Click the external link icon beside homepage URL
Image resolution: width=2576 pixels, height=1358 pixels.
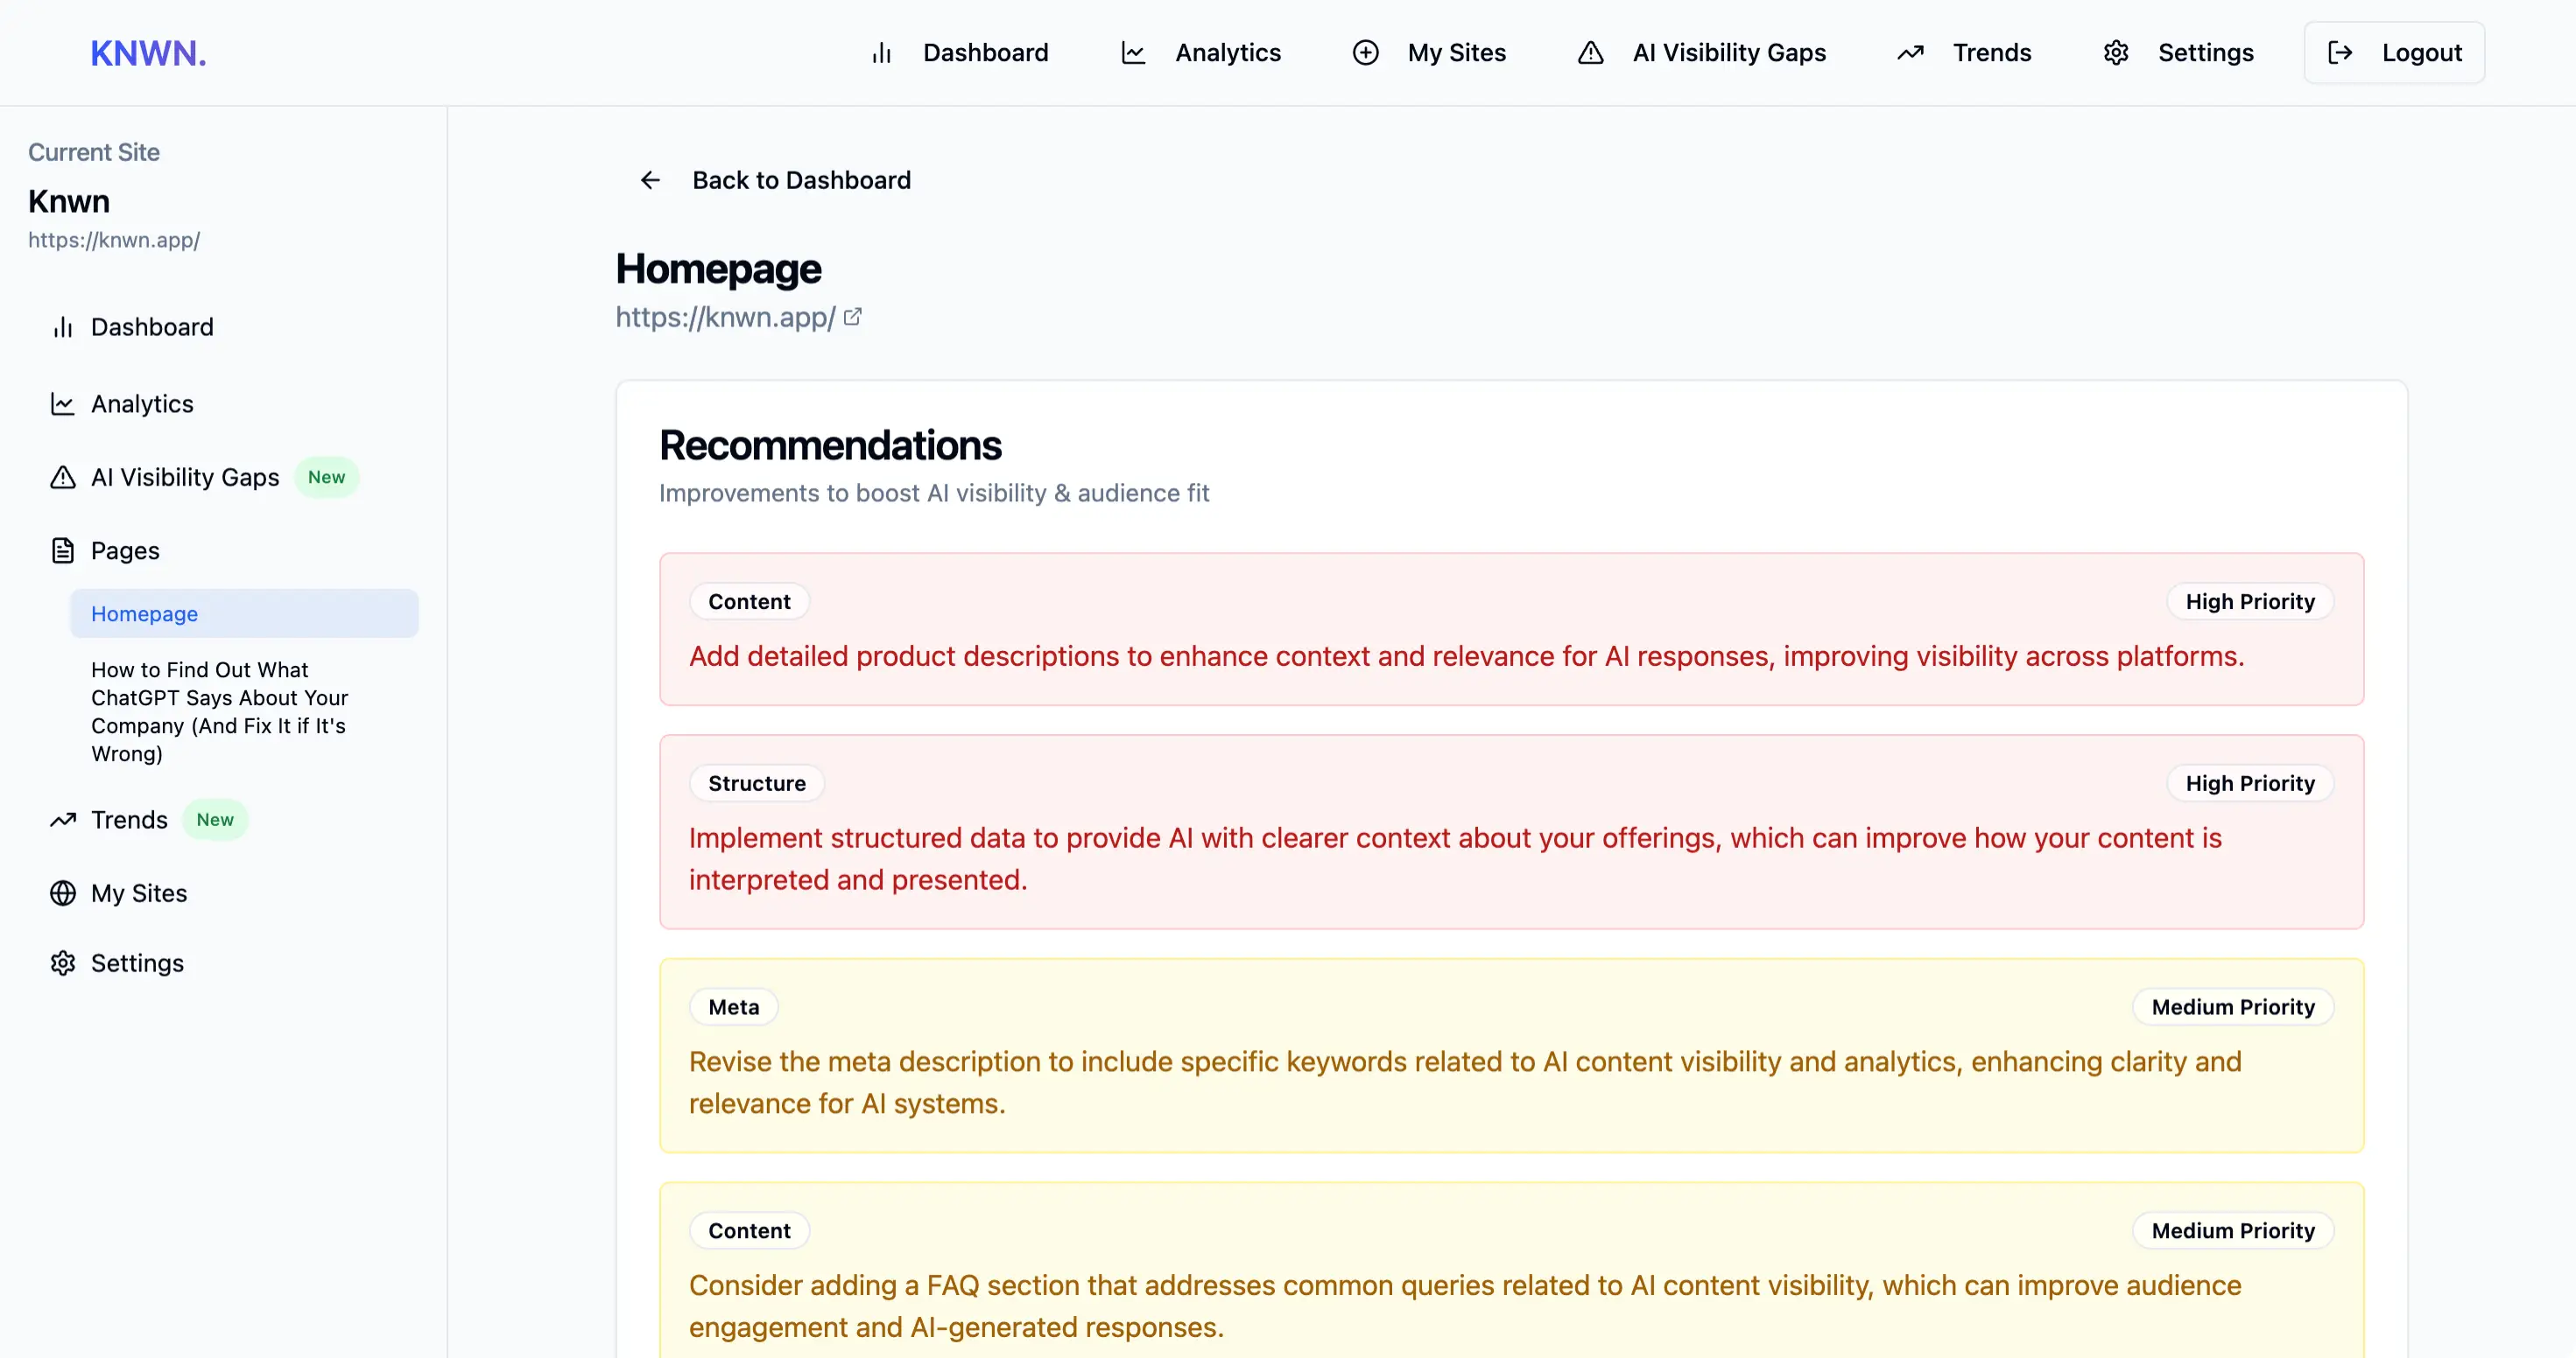pos(852,317)
